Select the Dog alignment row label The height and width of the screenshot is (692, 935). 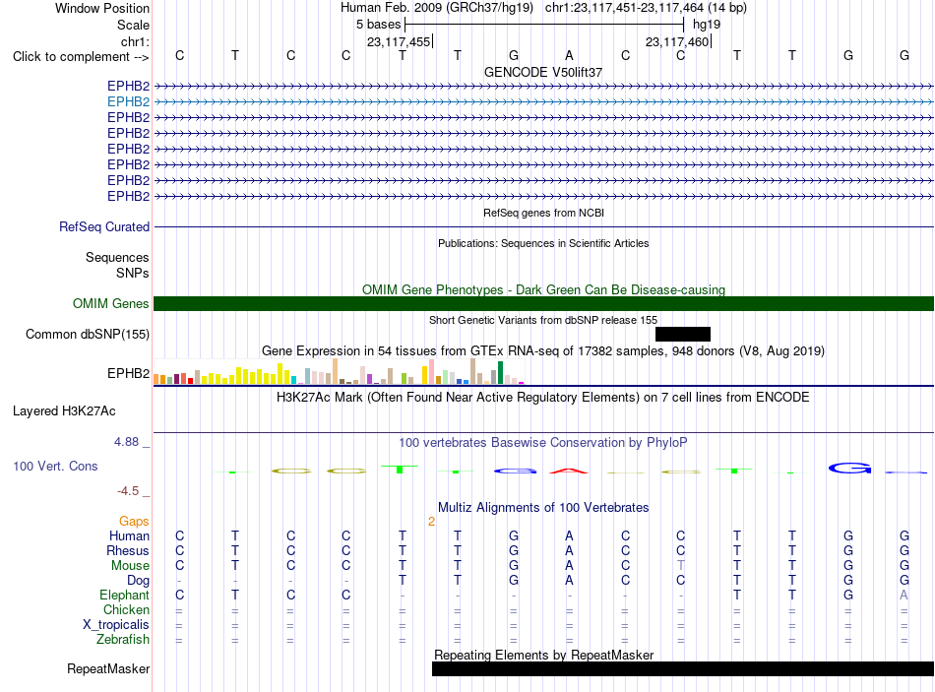click(x=138, y=581)
